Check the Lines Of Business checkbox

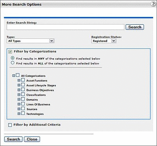23,104
